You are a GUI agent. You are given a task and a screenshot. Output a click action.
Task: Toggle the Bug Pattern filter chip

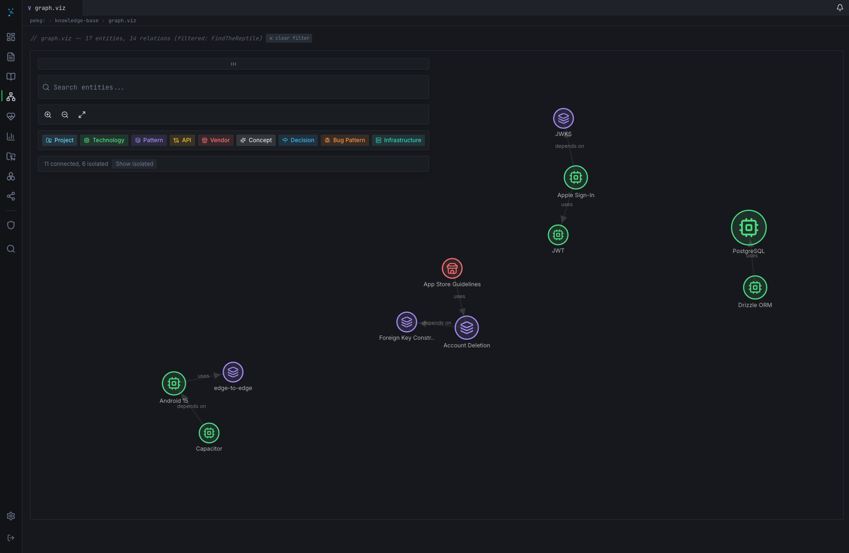coord(344,140)
